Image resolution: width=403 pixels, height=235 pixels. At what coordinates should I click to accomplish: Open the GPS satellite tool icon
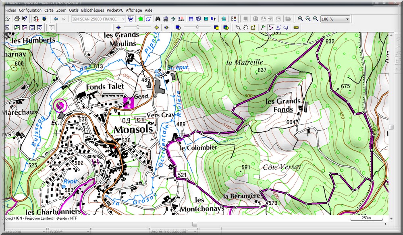click(x=36, y=19)
